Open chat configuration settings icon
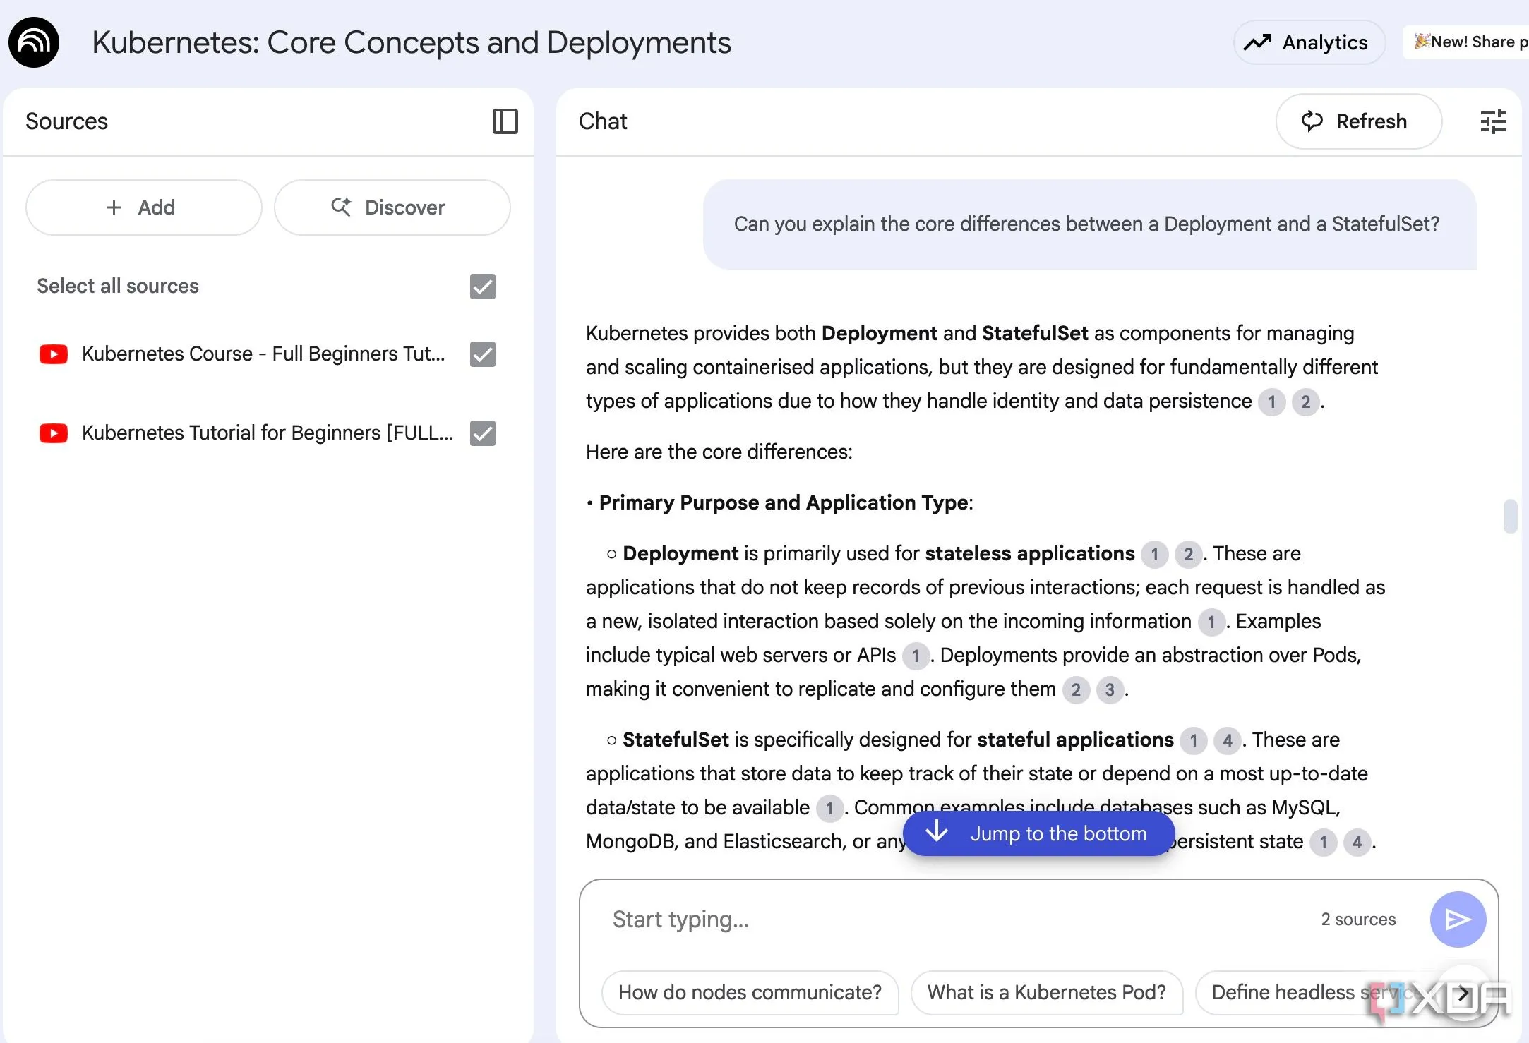Viewport: 1529px width, 1043px height. pyautogui.click(x=1494, y=121)
